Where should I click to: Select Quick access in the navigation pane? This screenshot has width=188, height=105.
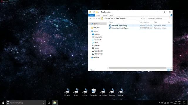click(97, 24)
